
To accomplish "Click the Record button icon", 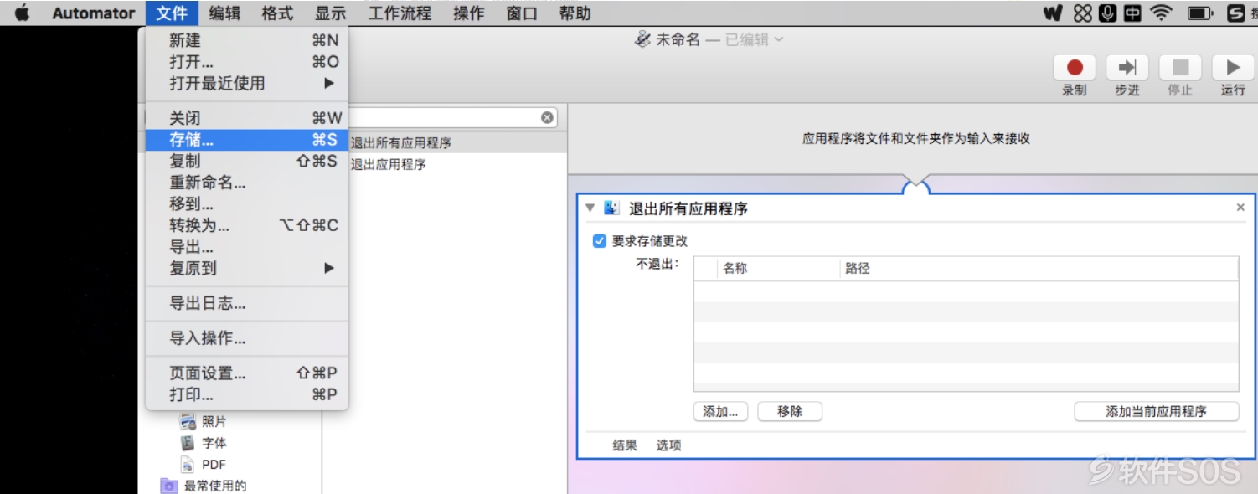I will pos(1075,68).
